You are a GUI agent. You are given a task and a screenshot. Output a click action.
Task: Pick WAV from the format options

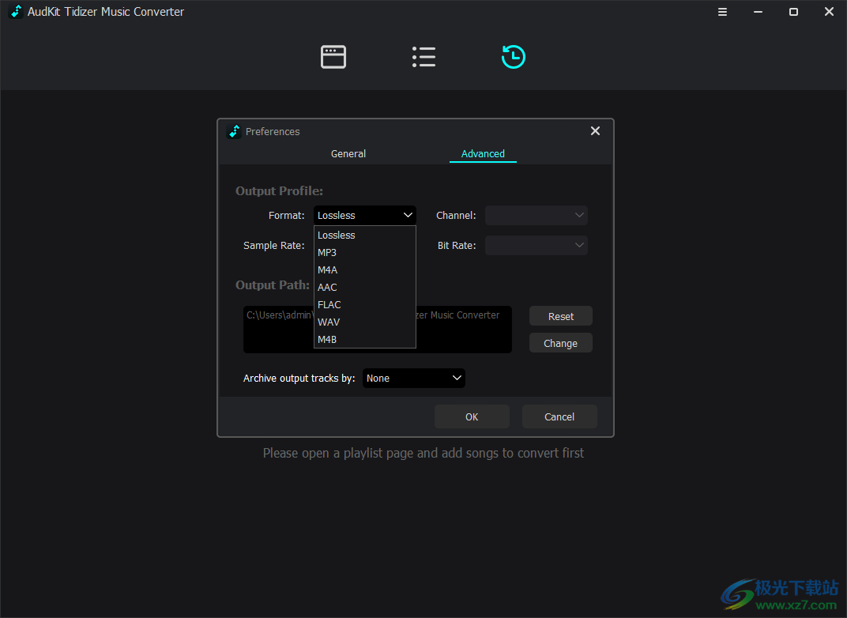(329, 322)
